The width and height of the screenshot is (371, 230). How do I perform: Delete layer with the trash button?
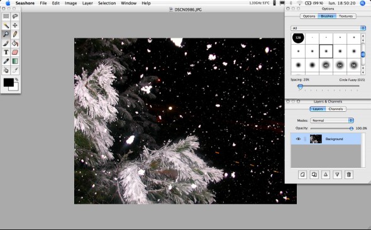pyautogui.click(x=349, y=175)
